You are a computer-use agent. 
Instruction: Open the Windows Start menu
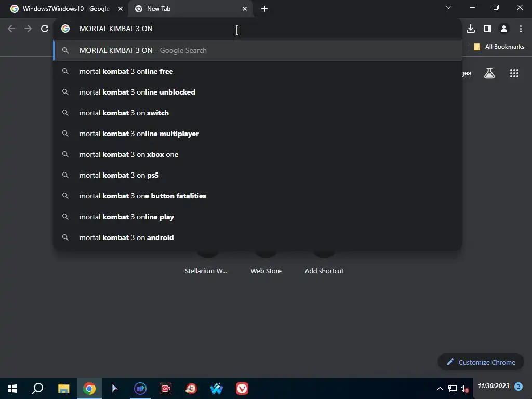pyautogui.click(x=12, y=389)
